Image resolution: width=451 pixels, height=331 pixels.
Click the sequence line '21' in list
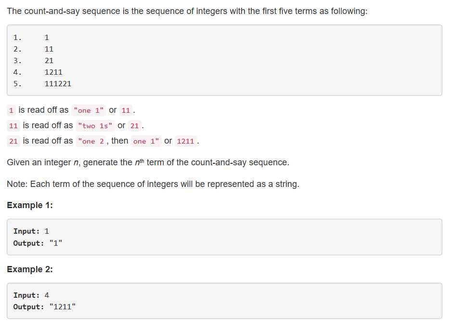point(33,61)
